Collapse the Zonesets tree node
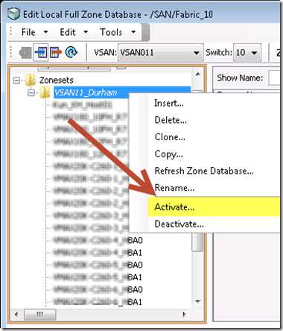 (x=16, y=81)
